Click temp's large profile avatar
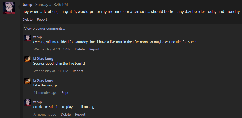Image resolution: width=242 pixels, height=118 pixels. click(x=9, y=8)
